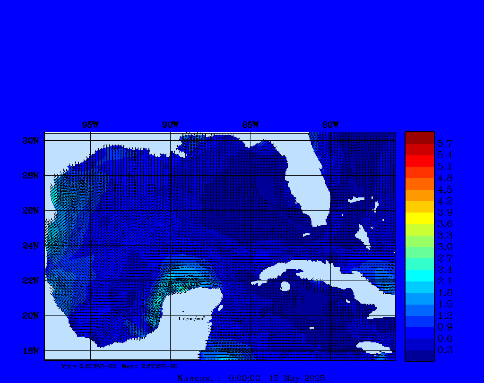Viewport: 484px width, 383px height.
Task: Click the 0.3 colorbar value label
Action: coord(445,350)
